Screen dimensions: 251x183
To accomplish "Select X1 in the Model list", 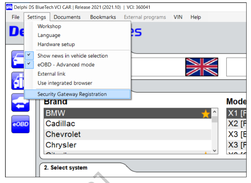I will click(236, 113).
